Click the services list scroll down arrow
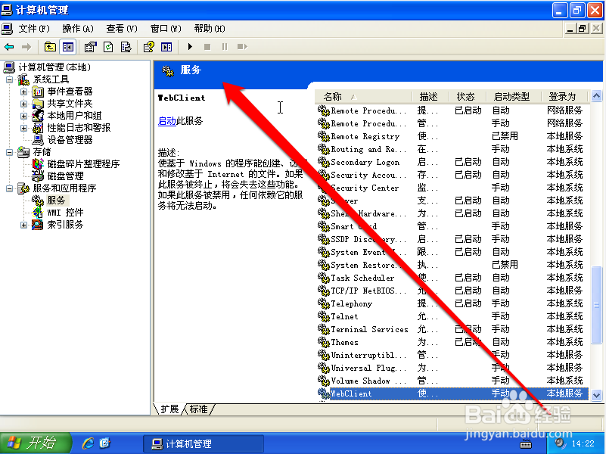Image resolution: width=606 pixels, height=454 pixels. click(597, 395)
